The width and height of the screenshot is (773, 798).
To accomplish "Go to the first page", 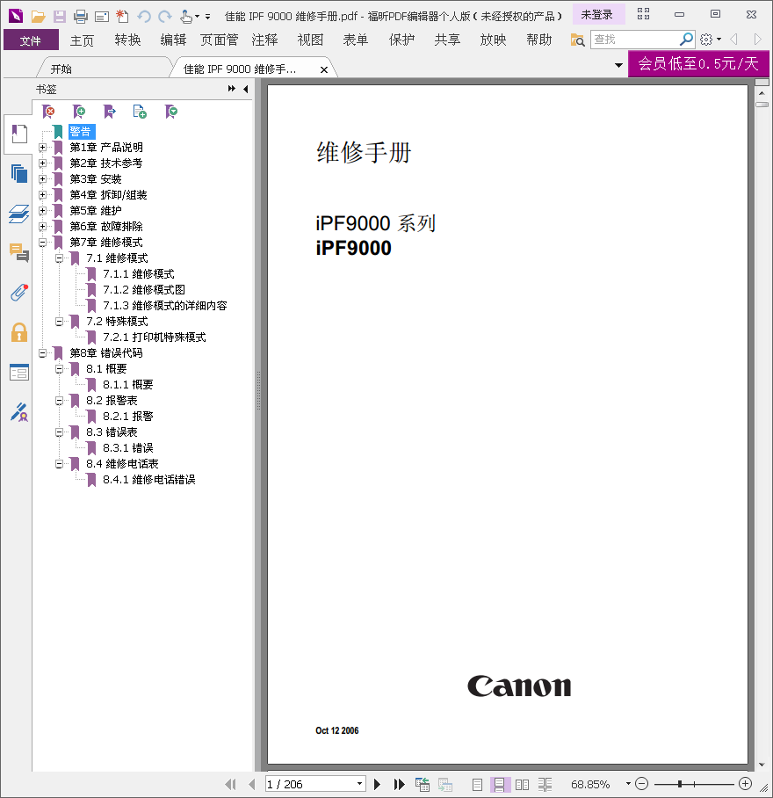I will 230,784.
